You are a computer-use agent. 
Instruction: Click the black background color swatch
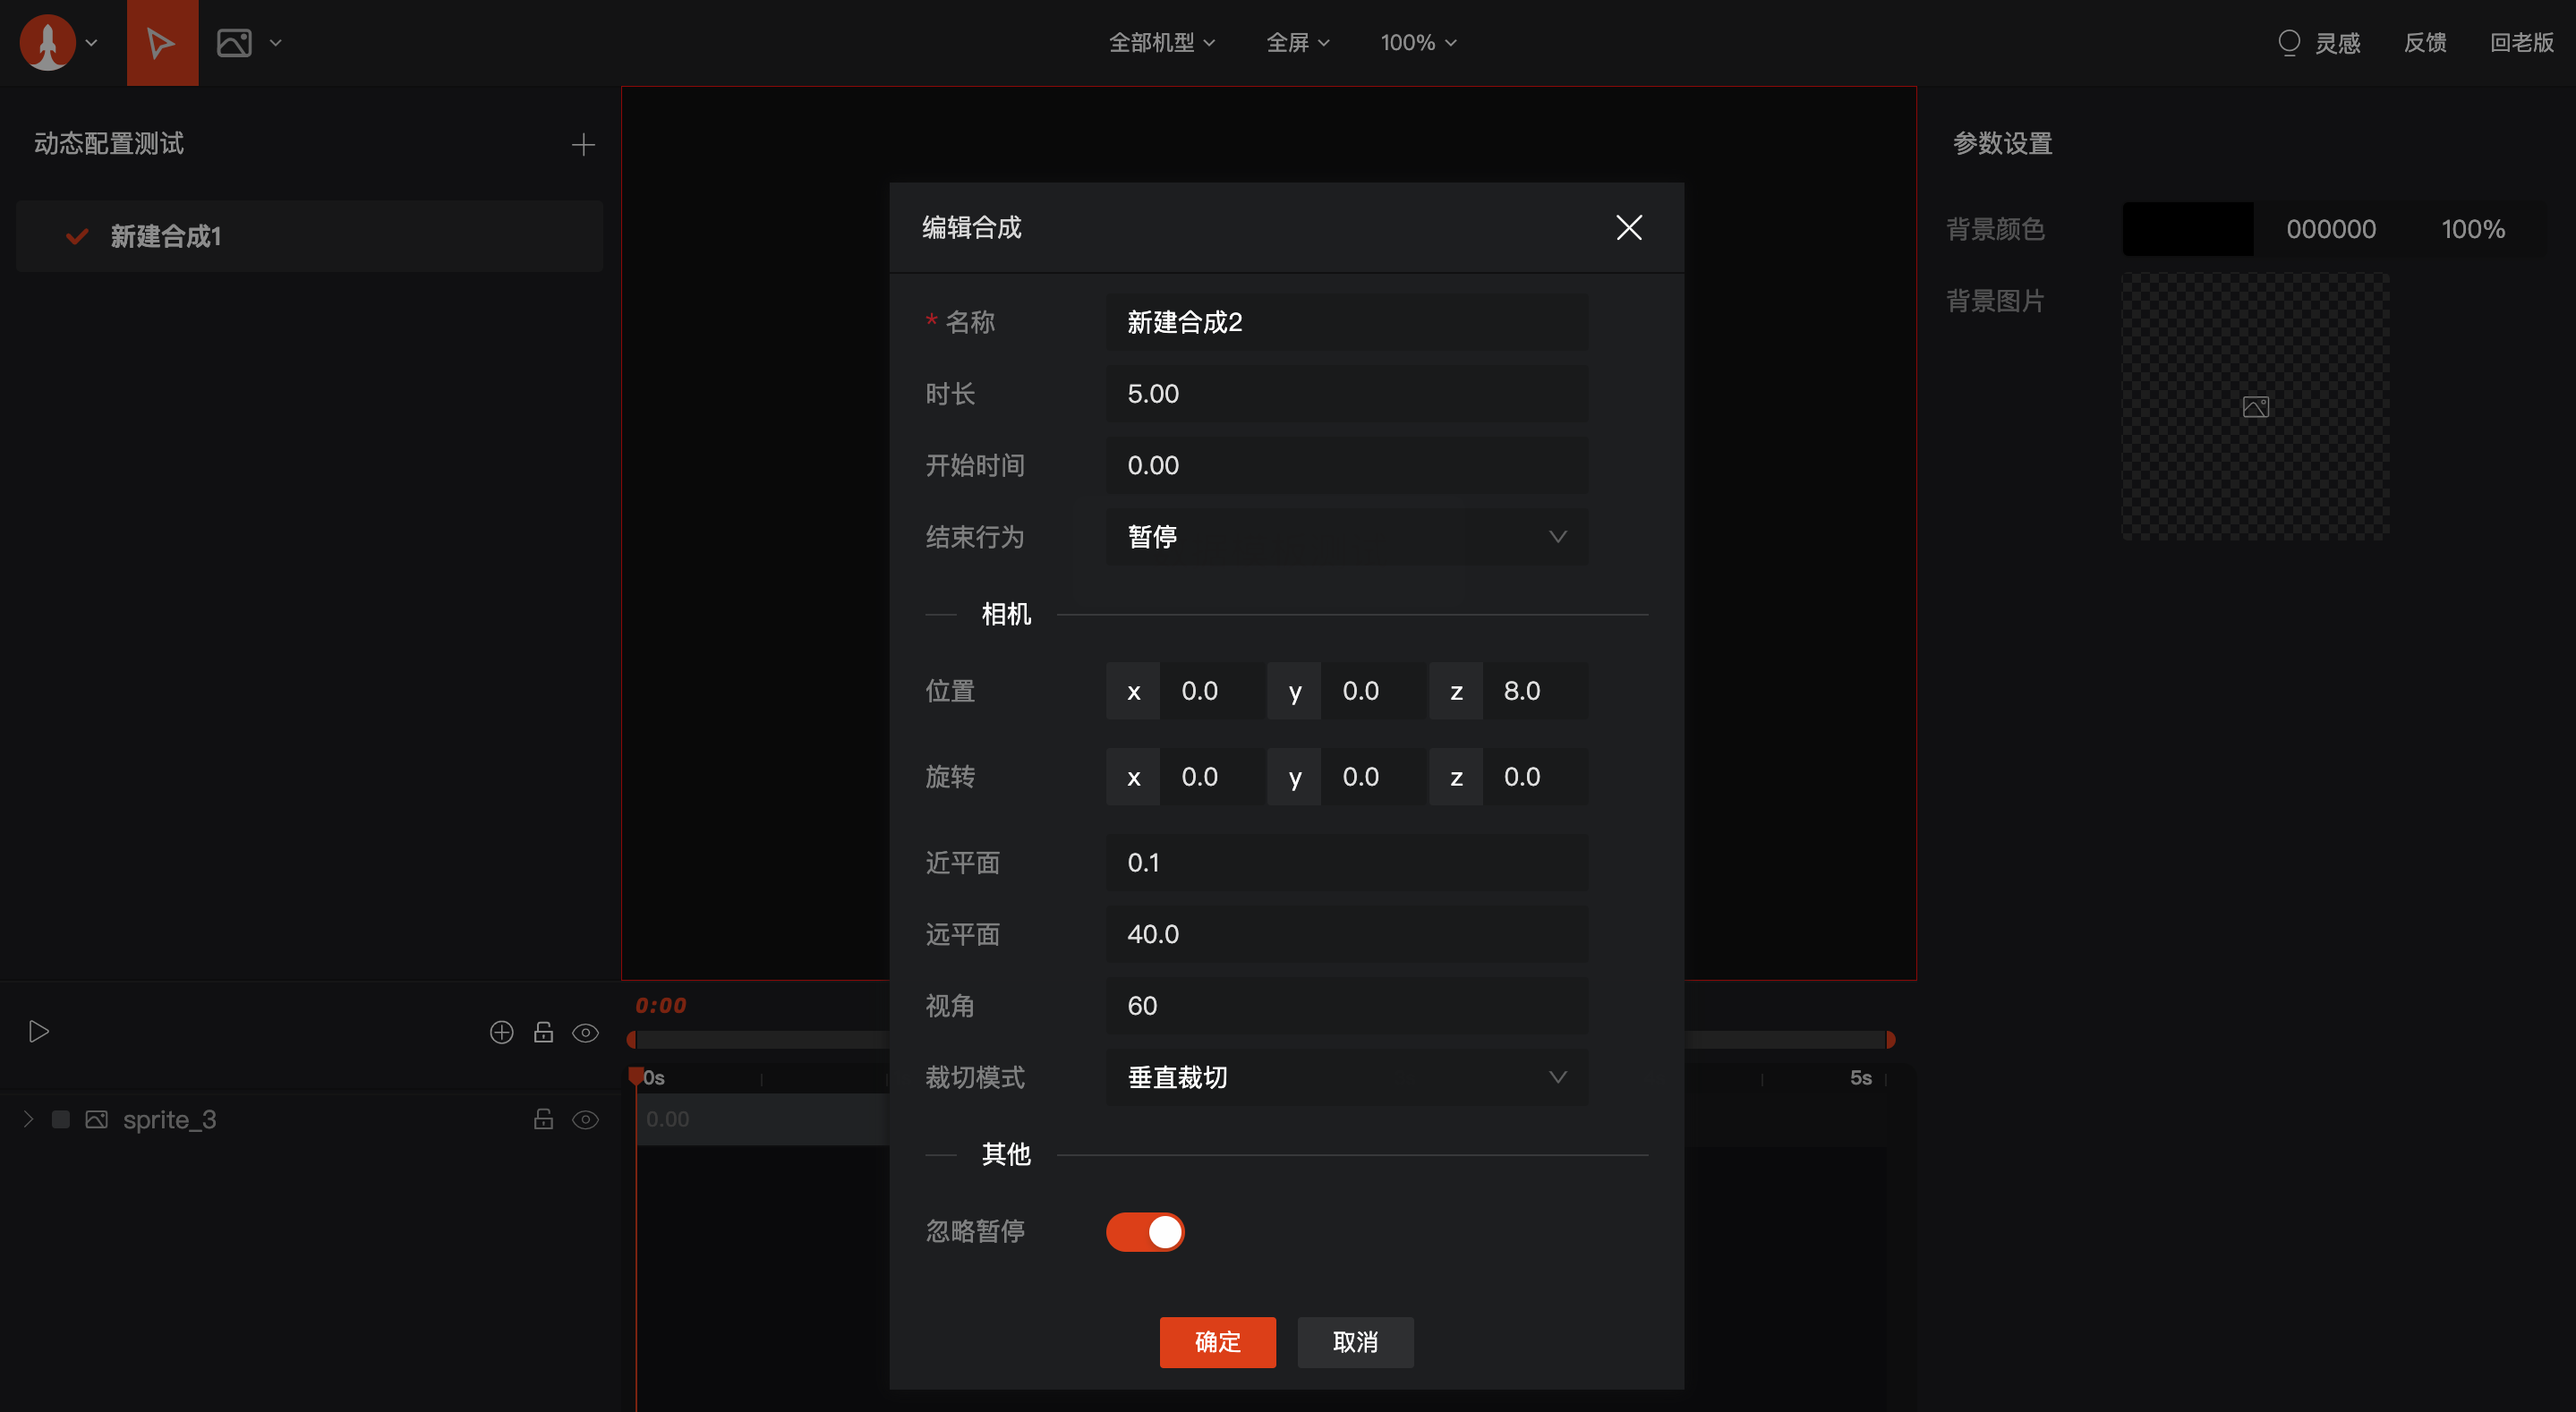click(2187, 229)
